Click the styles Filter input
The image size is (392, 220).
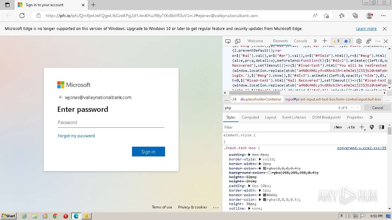pyautogui.click(x=277, y=127)
